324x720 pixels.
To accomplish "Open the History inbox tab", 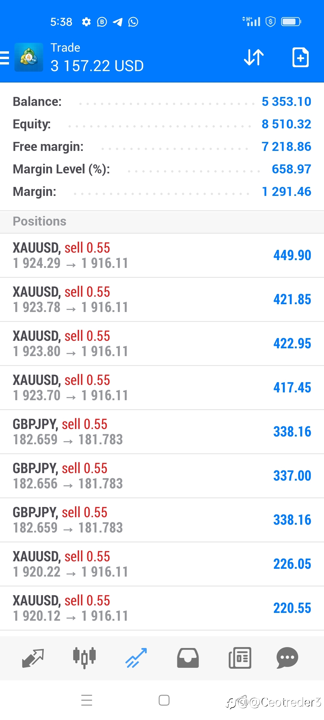I will (188, 658).
